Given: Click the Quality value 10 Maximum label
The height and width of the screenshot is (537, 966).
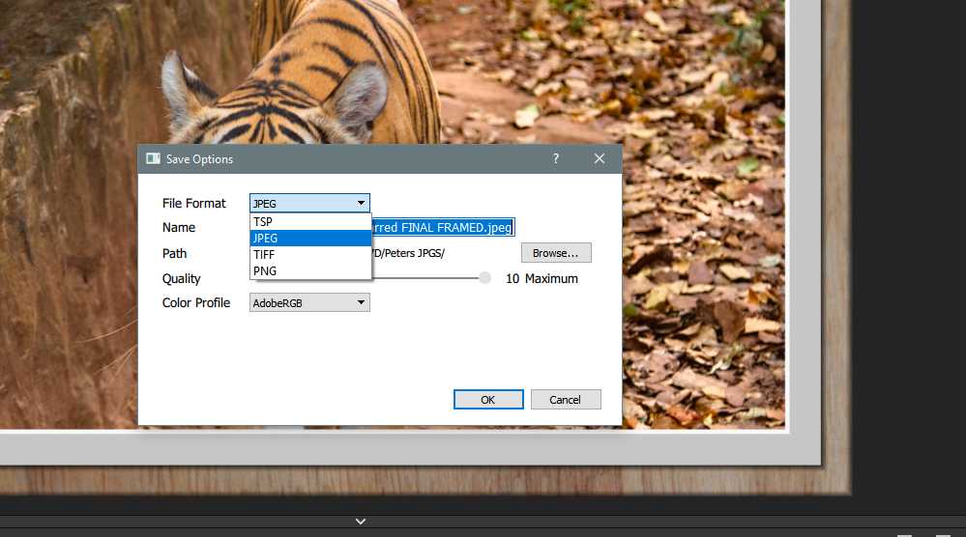Looking at the screenshot, I should pos(542,278).
